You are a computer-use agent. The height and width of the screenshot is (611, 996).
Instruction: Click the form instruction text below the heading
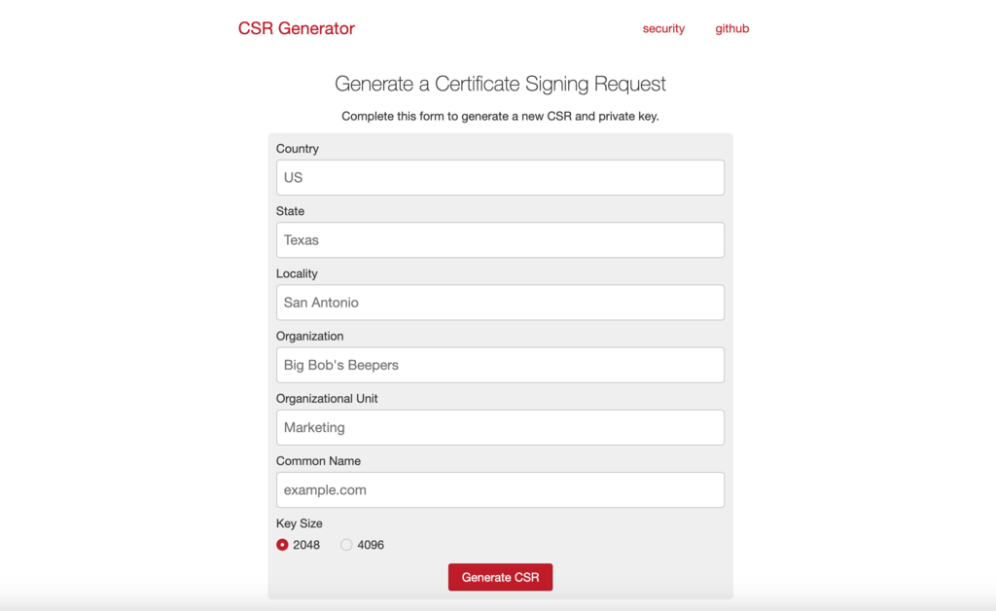click(x=500, y=115)
